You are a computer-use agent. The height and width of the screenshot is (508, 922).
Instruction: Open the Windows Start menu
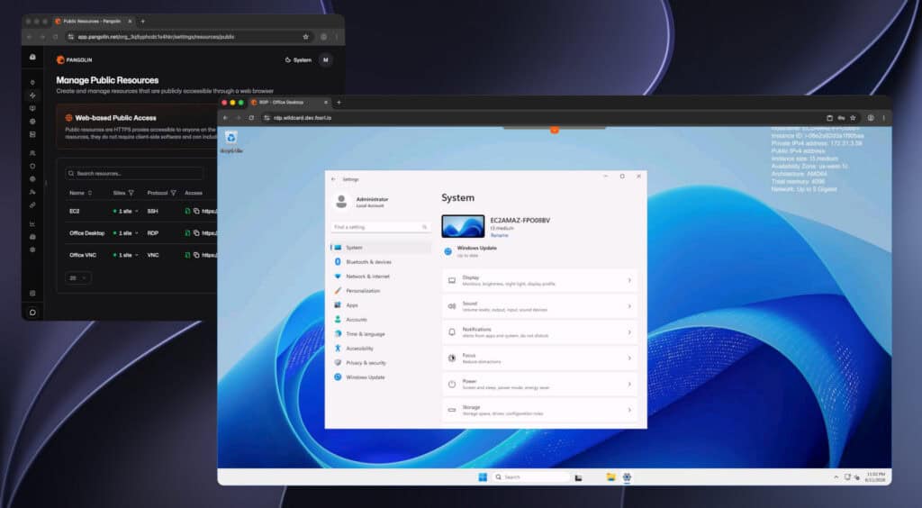pyautogui.click(x=483, y=476)
